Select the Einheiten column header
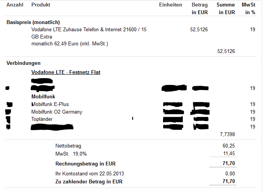Image resolution: width=264 pixels, height=191 pixels. coord(171,5)
